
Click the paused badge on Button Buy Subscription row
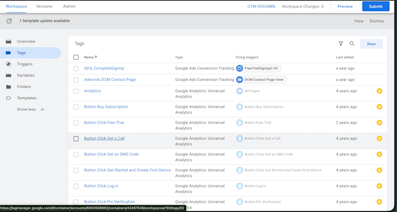tap(379, 107)
